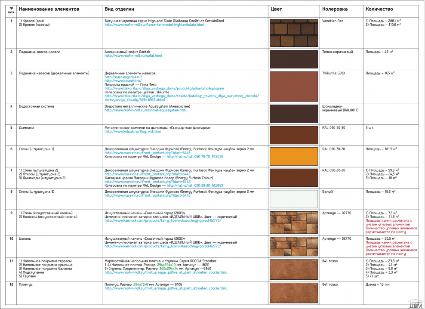Pick the Темно-коричневый soffit color swatch
This screenshot has height=309, width=425.
click(x=294, y=59)
